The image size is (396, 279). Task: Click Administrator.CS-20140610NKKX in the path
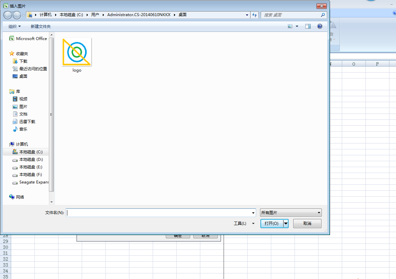pyautogui.click(x=139, y=15)
